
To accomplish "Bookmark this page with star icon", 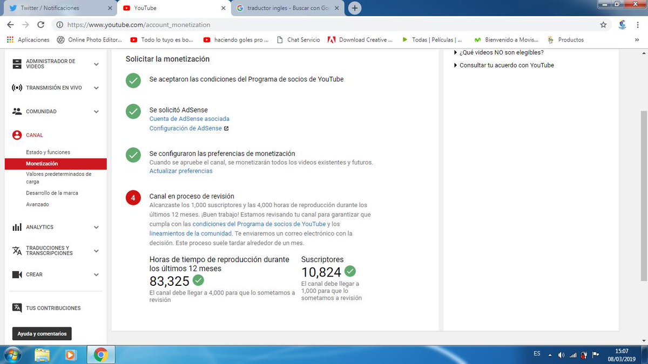I will coord(603,25).
